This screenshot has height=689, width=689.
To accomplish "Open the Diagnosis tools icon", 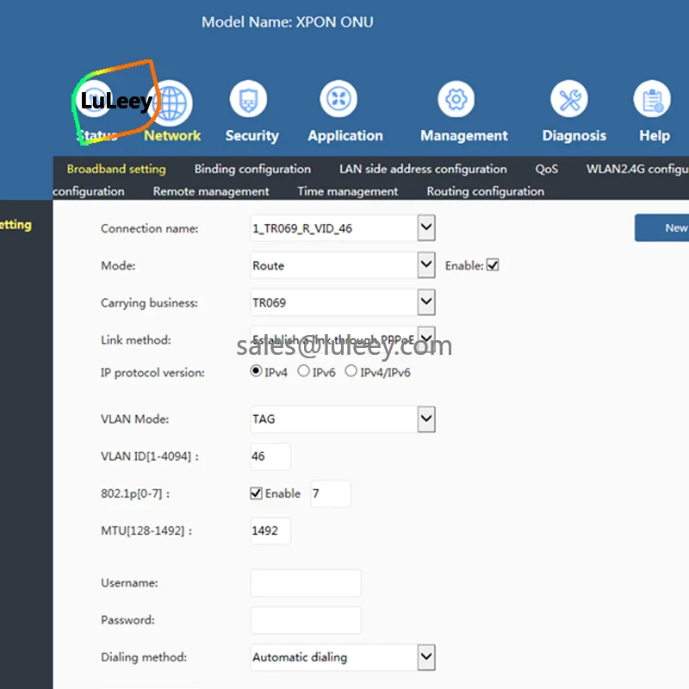I will 569,99.
